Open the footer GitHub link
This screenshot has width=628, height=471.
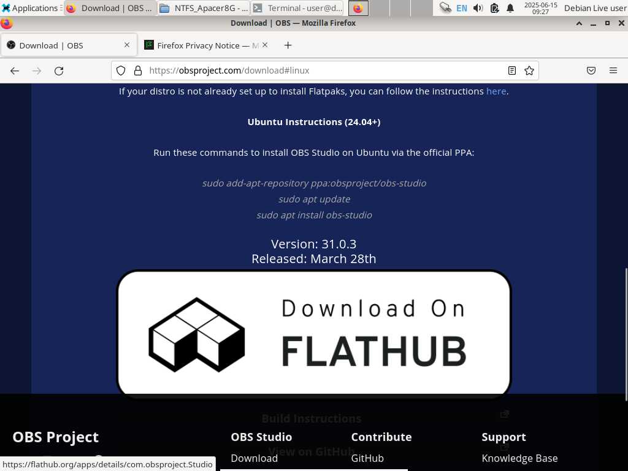click(x=367, y=458)
